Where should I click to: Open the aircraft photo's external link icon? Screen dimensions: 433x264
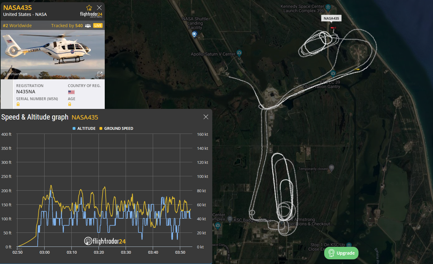coord(100,74)
